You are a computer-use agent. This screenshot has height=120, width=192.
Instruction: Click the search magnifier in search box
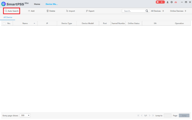(x=147, y=11)
